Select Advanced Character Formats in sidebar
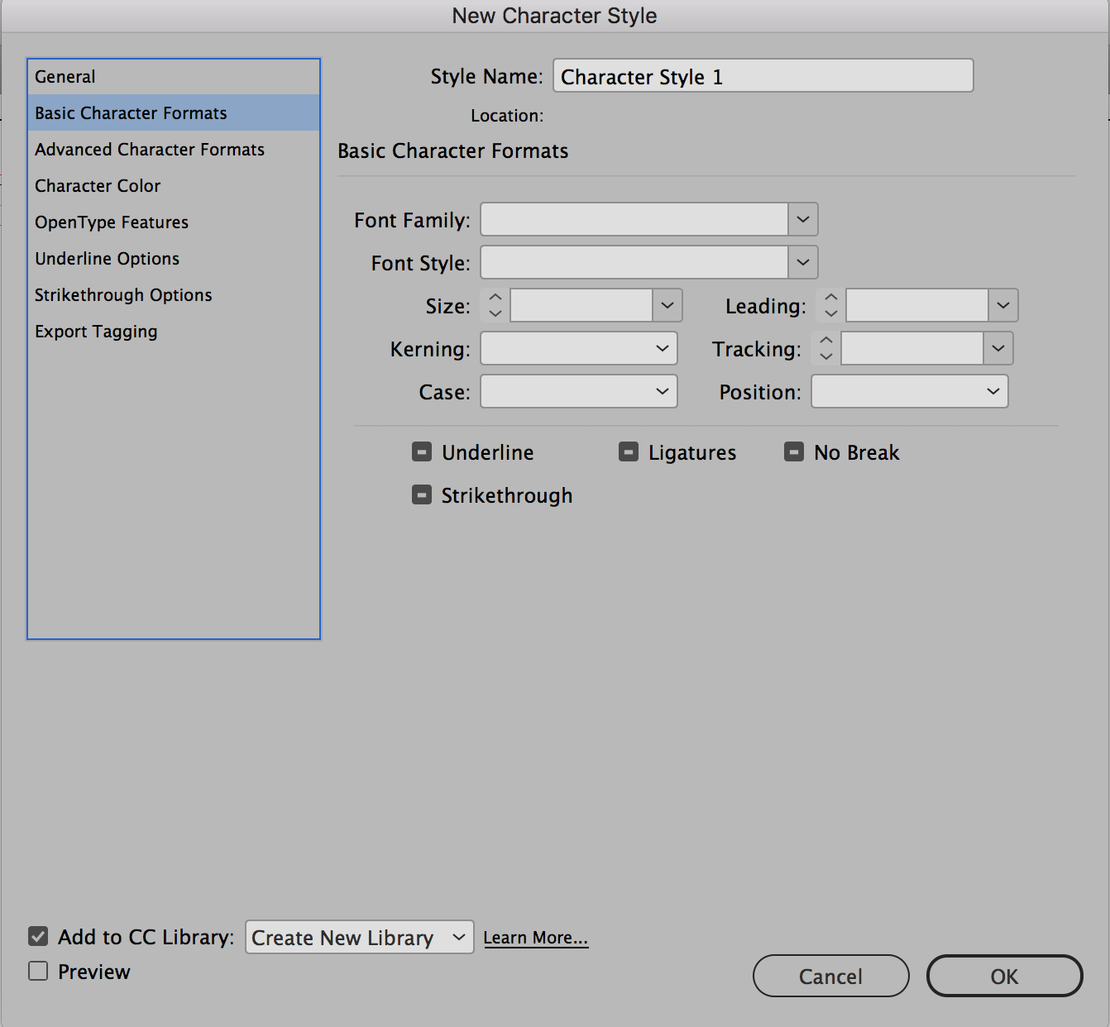The image size is (1110, 1027). (150, 150)
